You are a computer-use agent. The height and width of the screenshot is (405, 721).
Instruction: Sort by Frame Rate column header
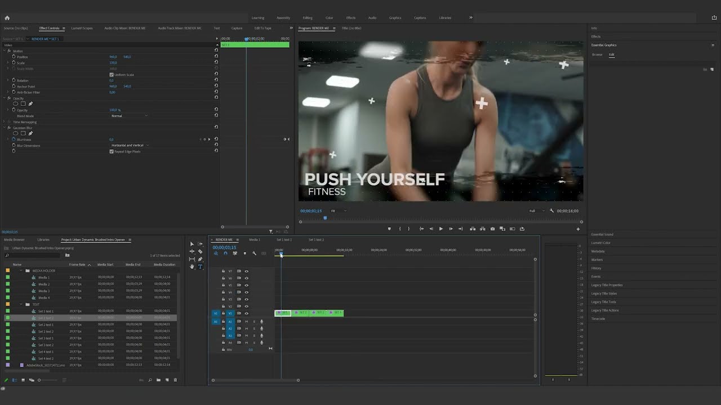point(77,264)
